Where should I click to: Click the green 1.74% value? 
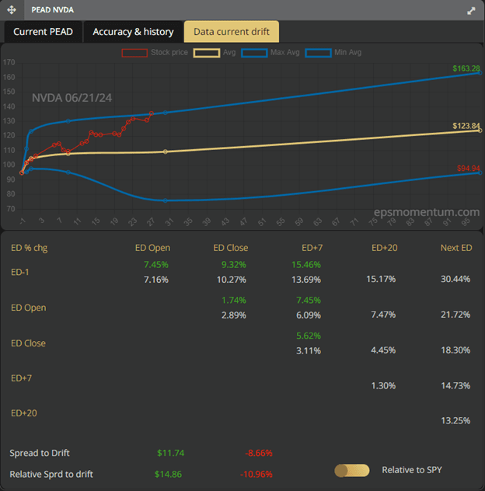pyautogui.click(x=234, y=301)
